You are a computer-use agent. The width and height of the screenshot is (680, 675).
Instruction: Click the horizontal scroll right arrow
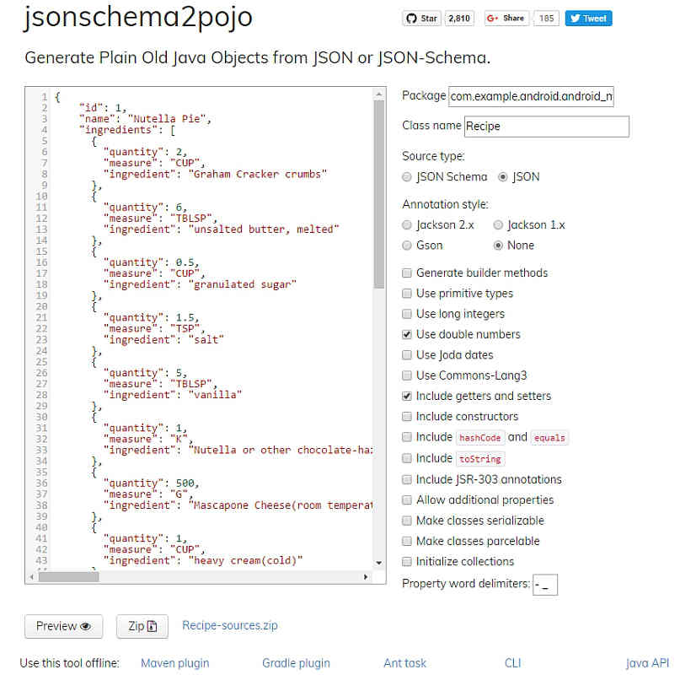pos(365,577)
